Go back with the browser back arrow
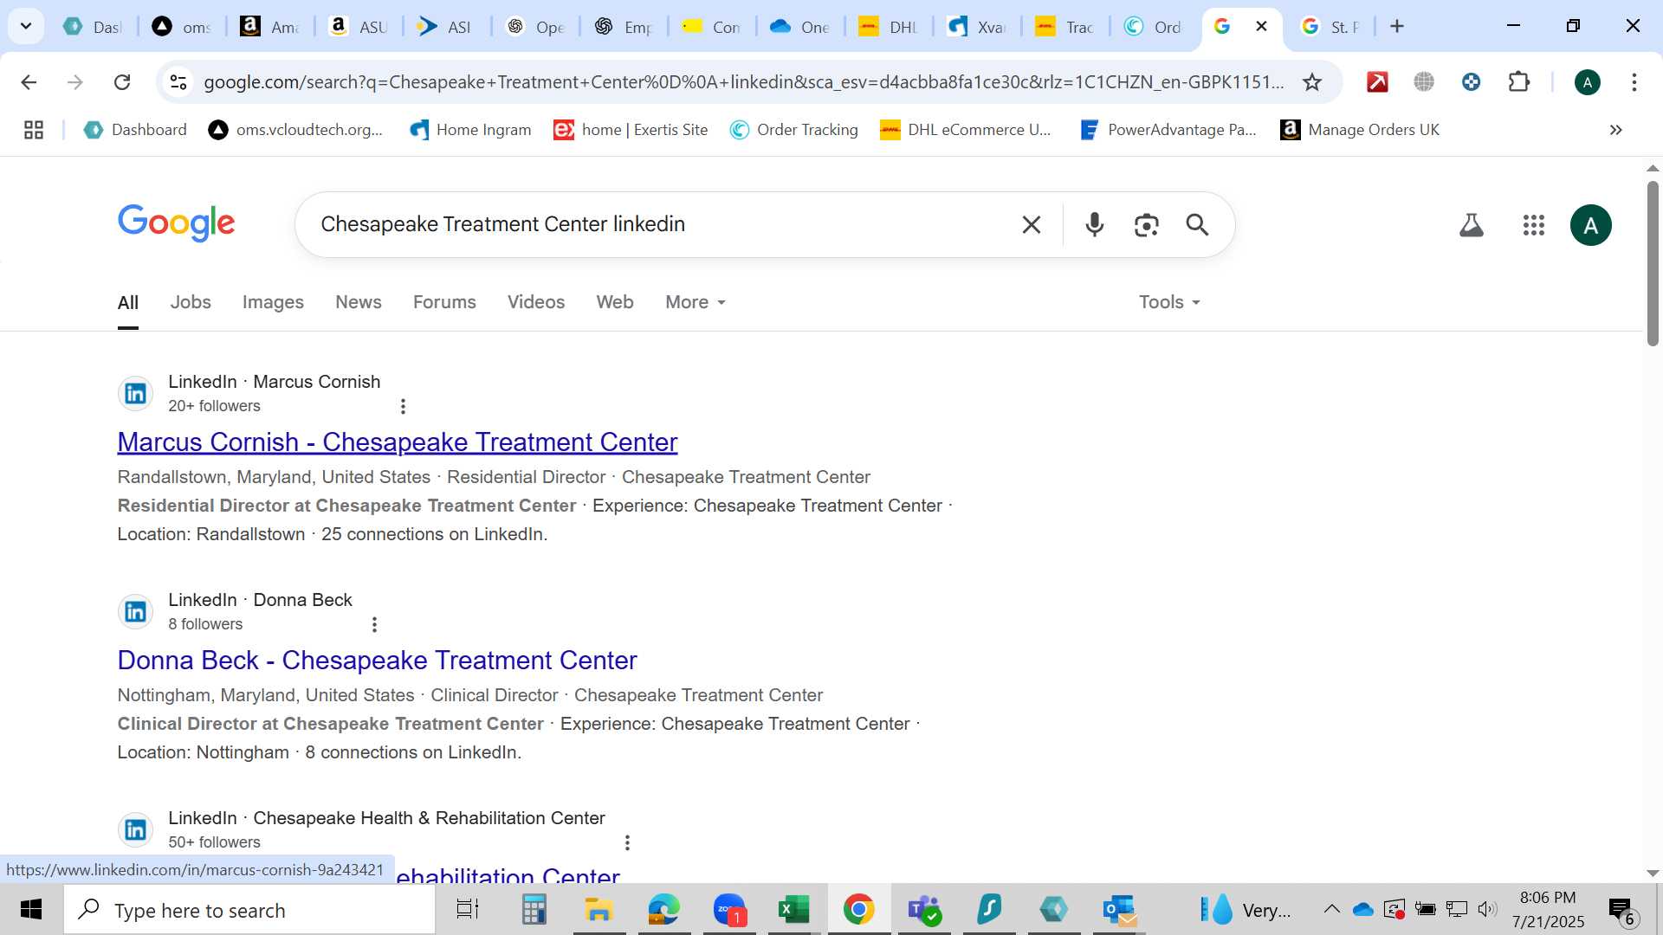This screenshot has height=935, width=1663. click(29, 82)
